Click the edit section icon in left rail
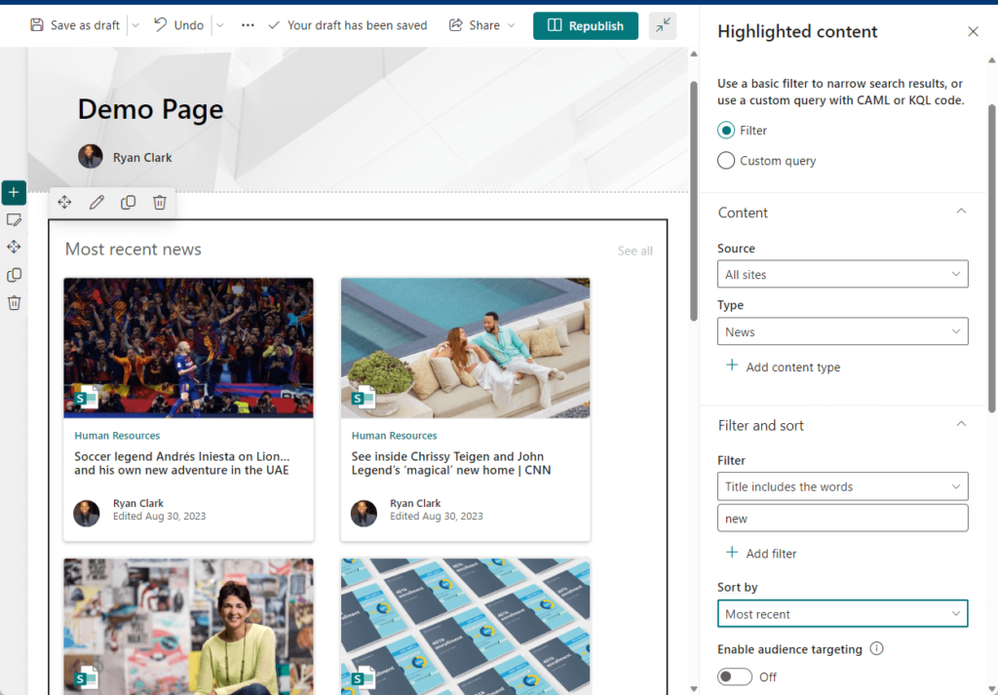The height and width of the screenshot is (695, 998). [14, 220]
